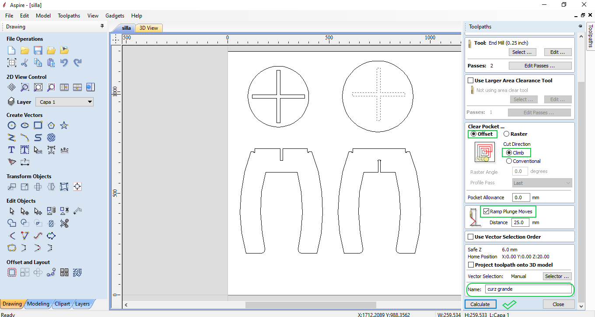Screen dimensions: 595x317
Task: Open the Help menu
Action: click(137, 15)
